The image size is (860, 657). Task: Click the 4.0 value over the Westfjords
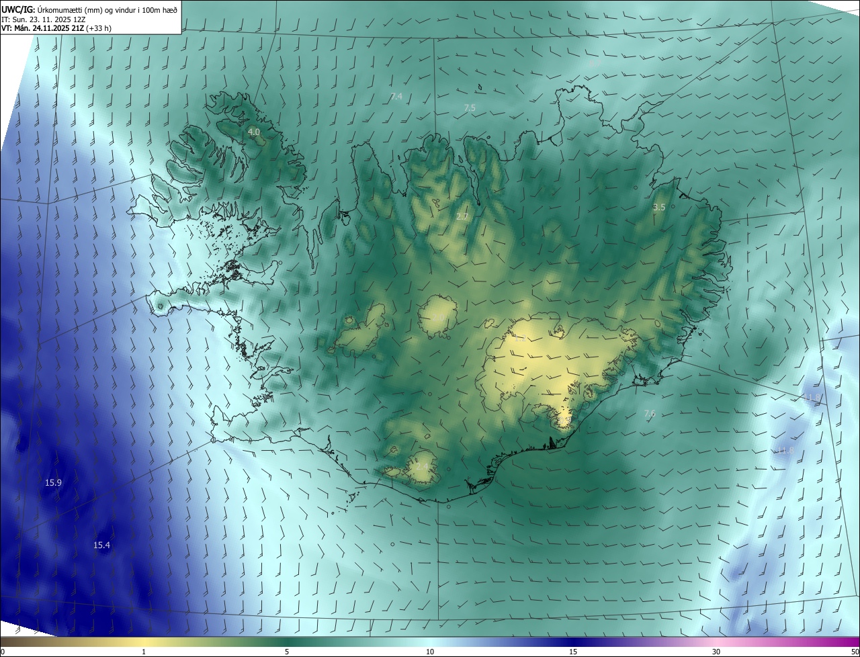(x=254, y=132)
